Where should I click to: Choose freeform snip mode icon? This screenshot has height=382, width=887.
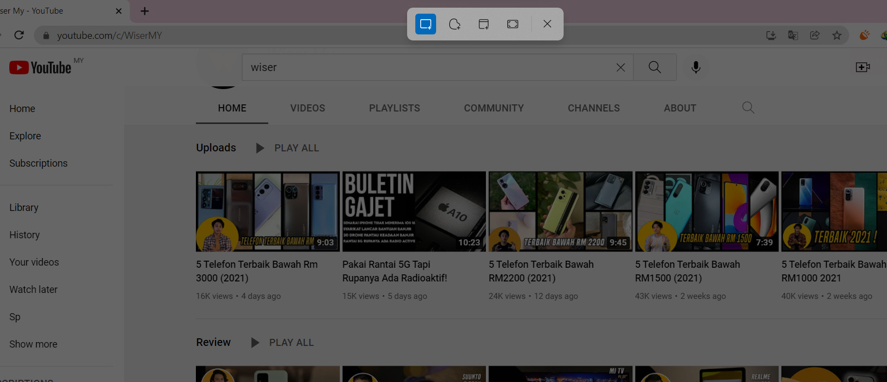click(454, 24)
